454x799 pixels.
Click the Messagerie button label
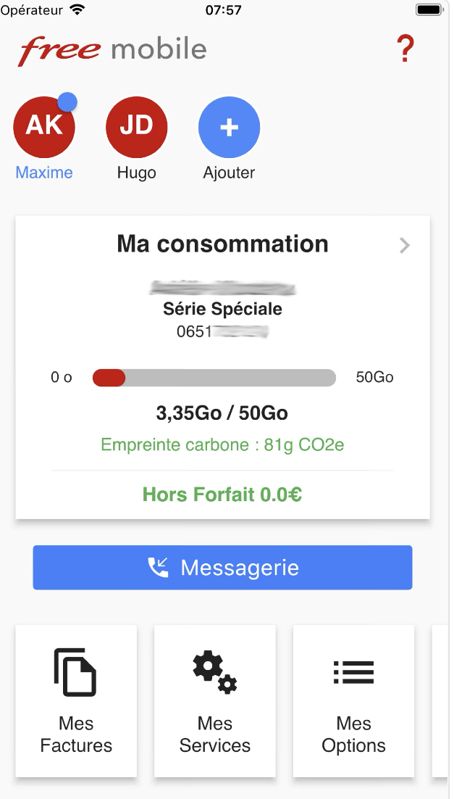pyautogui.click(x=240, y=568)
